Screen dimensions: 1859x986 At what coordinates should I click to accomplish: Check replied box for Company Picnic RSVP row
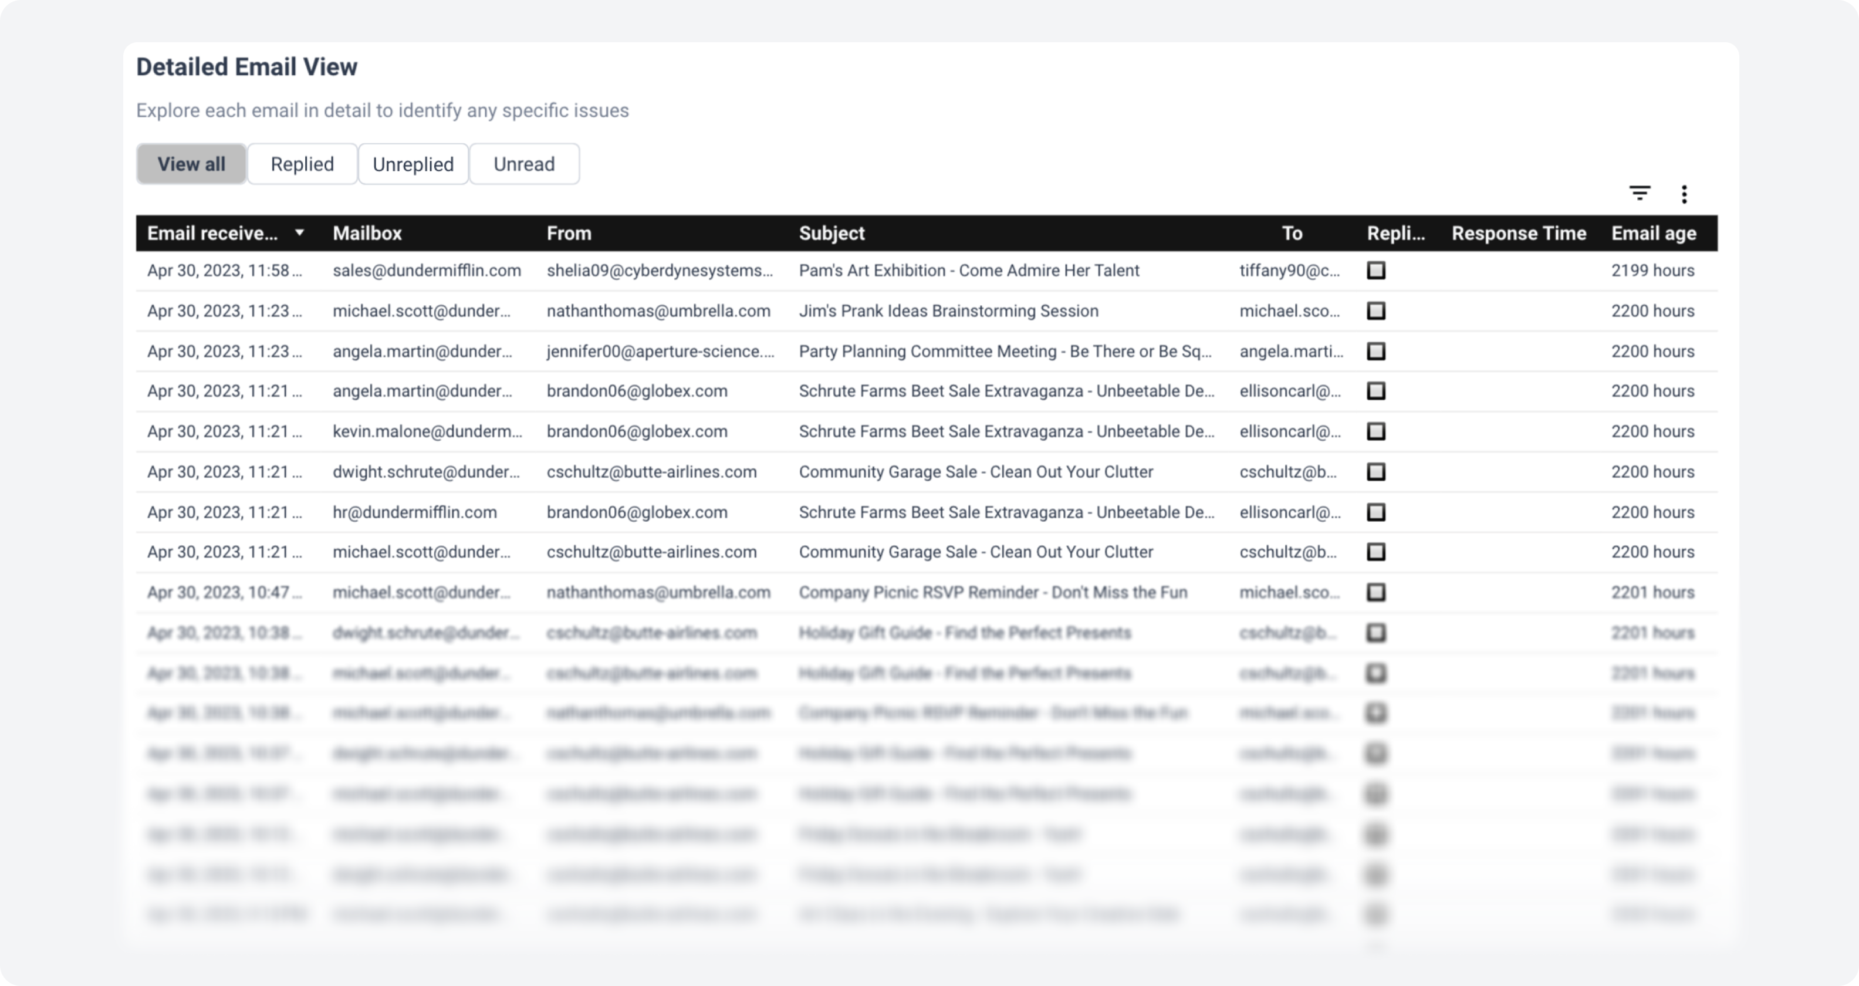1376,593
